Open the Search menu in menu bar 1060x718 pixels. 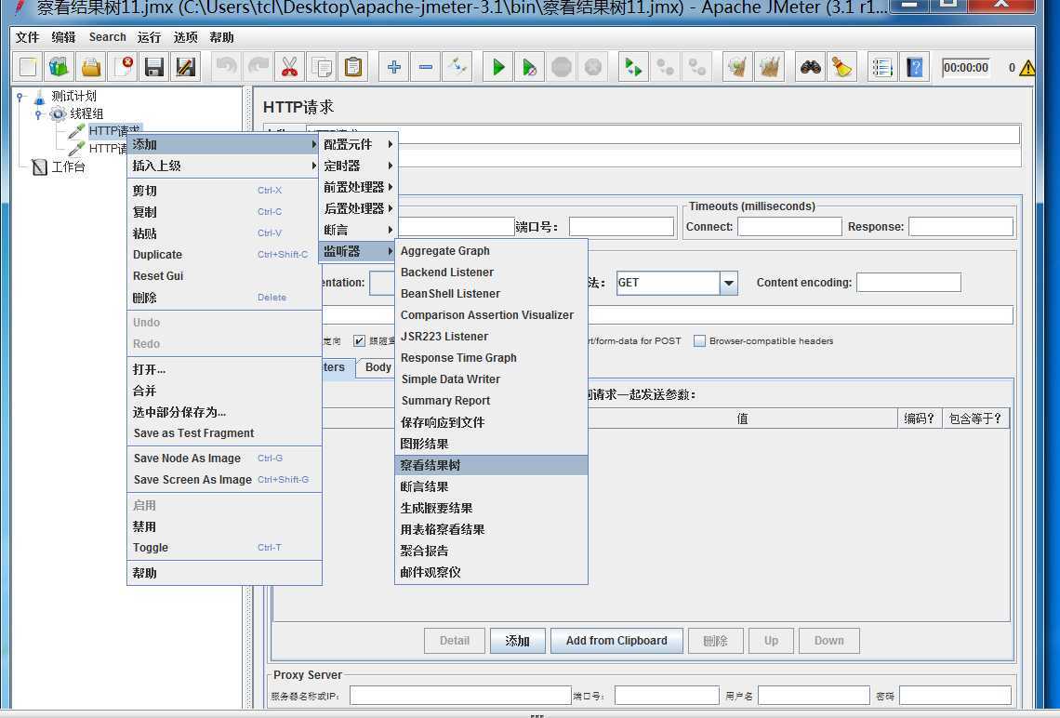pos(108,37)
